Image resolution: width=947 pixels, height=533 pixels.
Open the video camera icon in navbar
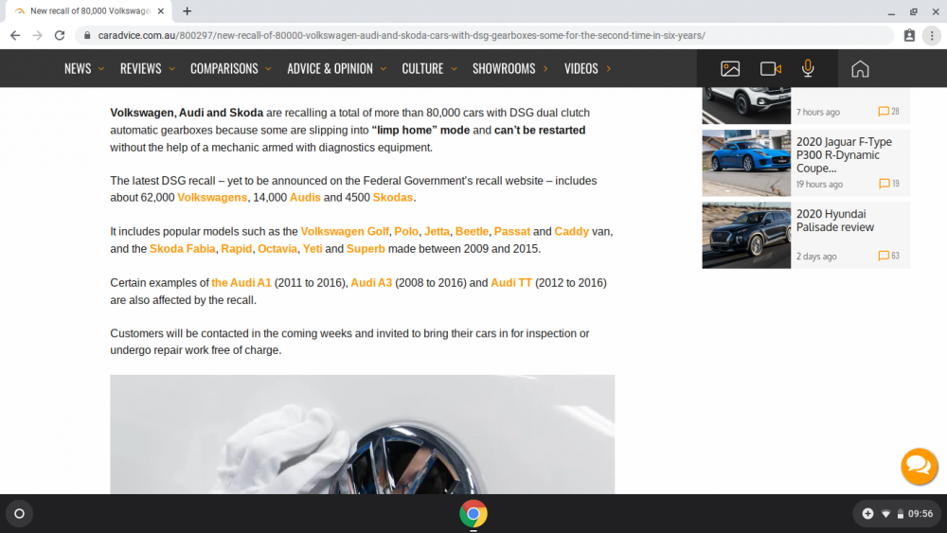(x=770, y=69)
